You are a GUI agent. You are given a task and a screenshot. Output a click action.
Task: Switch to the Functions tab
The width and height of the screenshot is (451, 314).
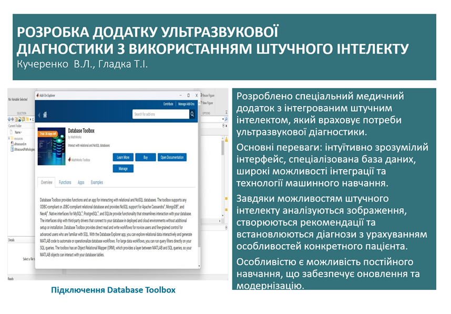point(65,183)
